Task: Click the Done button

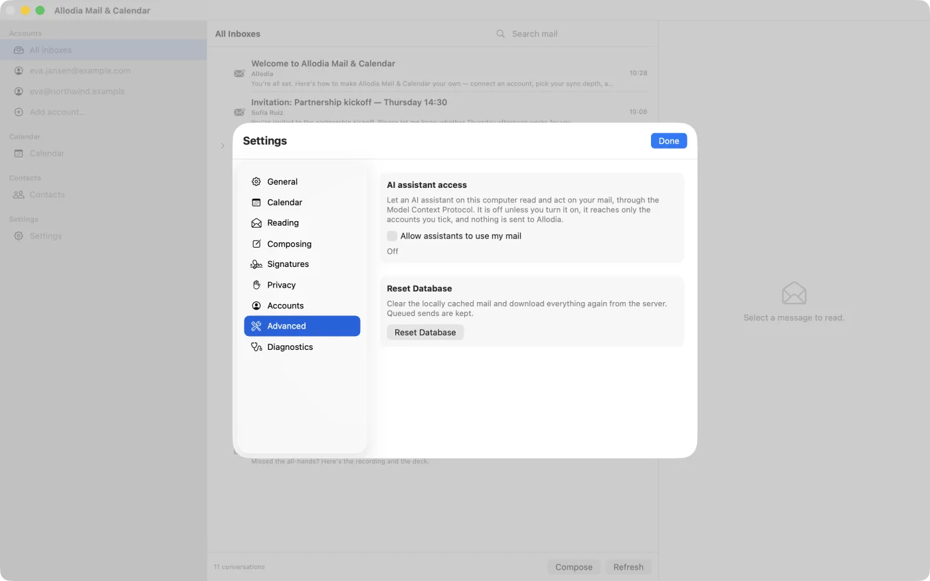Action: 669,141
